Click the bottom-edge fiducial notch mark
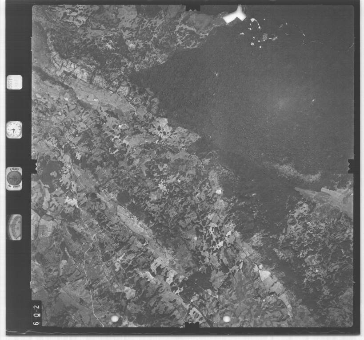This screenshot has height=340, width=364. click(x=192, y=325)
